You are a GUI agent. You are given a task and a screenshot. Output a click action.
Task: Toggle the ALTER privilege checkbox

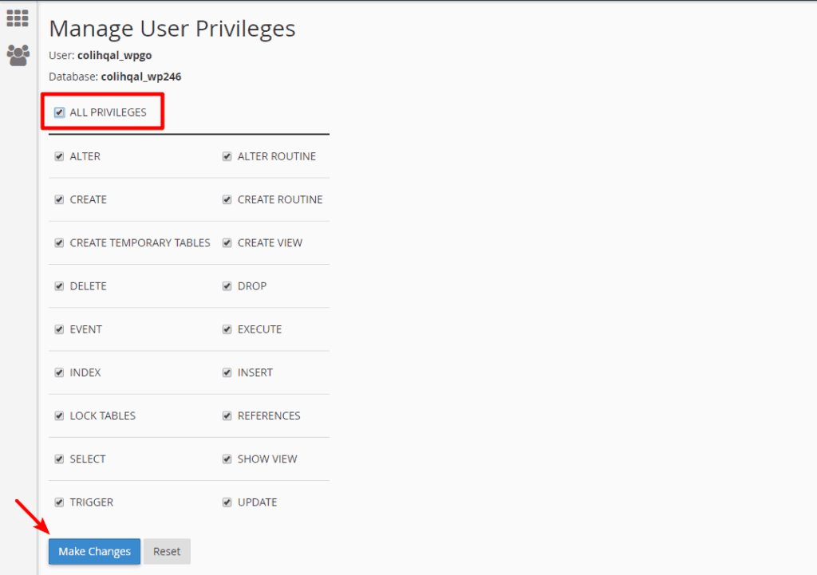[59, 156]
